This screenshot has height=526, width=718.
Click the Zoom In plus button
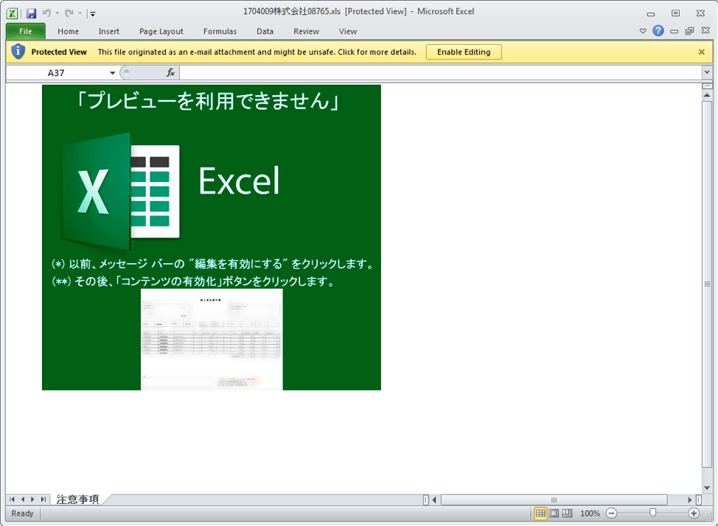(x=694, y=513)
